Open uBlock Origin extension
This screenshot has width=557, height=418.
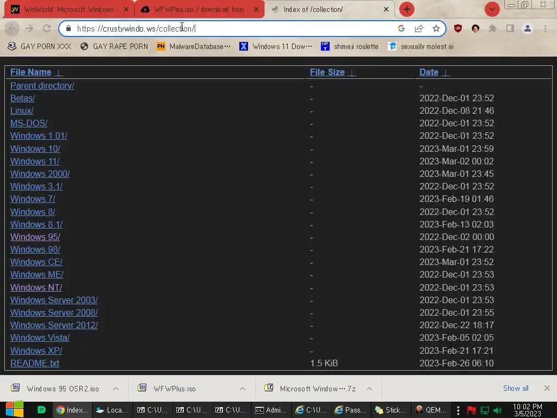[x=458, y=28]
